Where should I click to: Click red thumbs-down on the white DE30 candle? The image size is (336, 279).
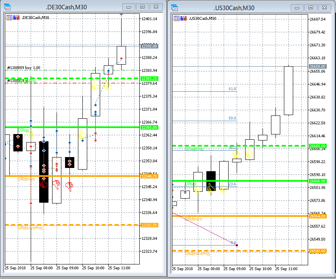[57, 185]
